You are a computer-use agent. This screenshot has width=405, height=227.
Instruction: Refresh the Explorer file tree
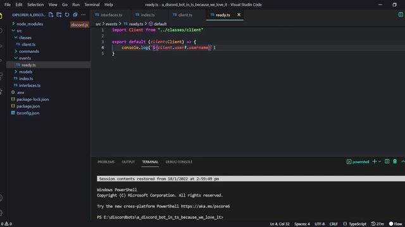coord(67,15)
